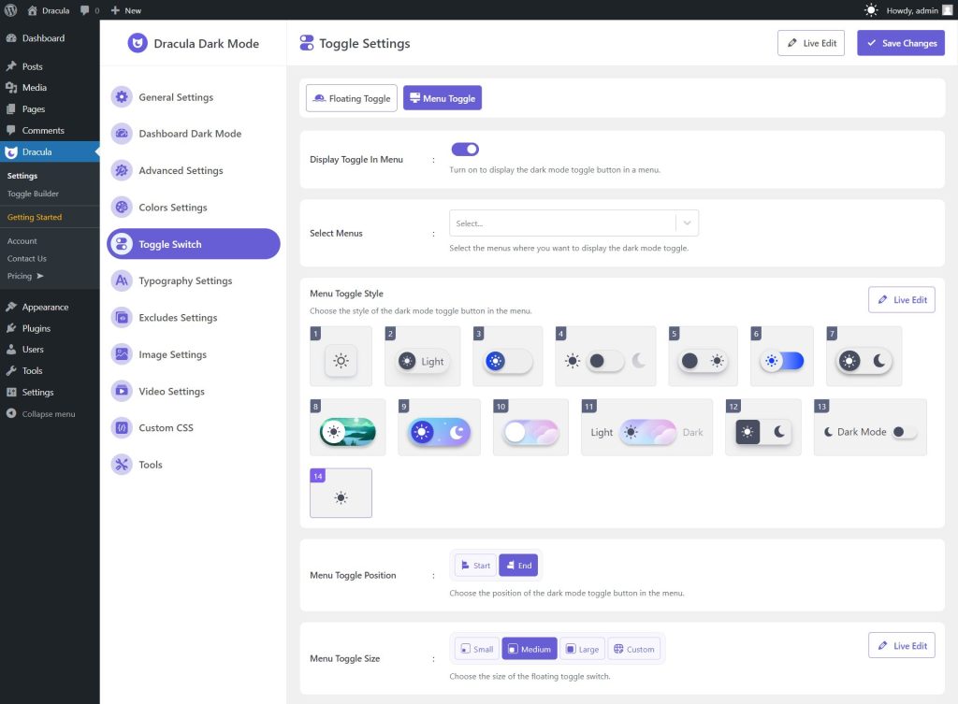Open the Getting Started link

tap(35, 217)
